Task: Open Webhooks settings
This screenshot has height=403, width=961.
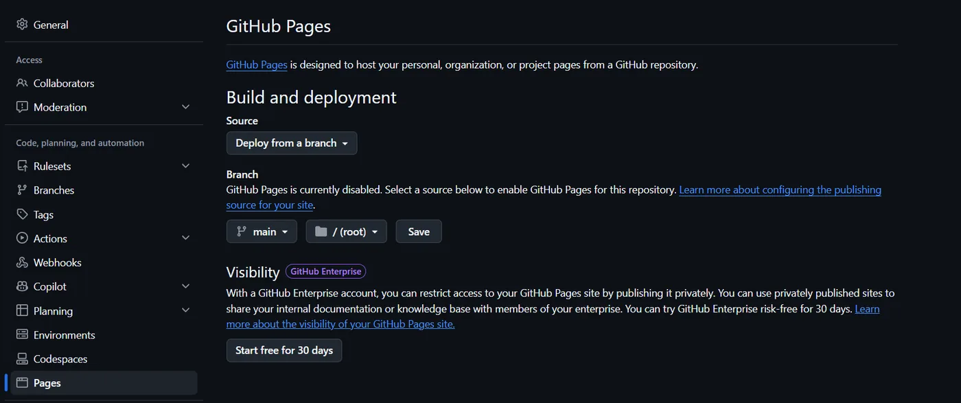Action: pos(104,262)
